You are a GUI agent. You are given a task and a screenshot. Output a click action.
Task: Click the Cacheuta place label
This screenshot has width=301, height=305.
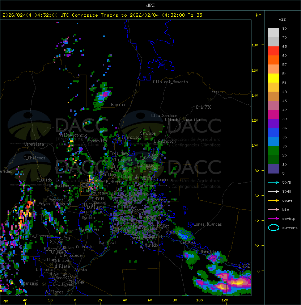coord(62,204)
